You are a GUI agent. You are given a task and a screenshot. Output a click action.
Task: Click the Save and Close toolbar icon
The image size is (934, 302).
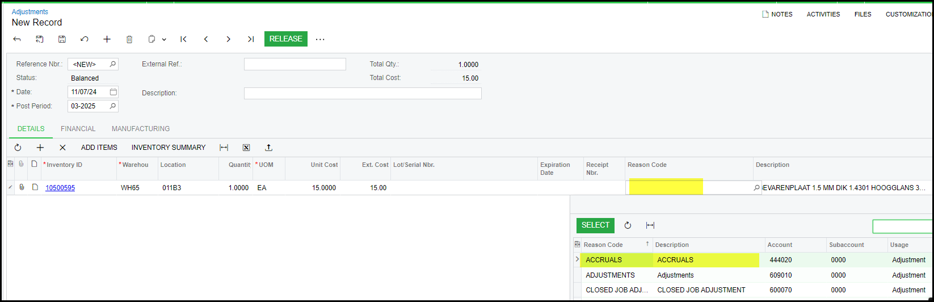(40, 39)
